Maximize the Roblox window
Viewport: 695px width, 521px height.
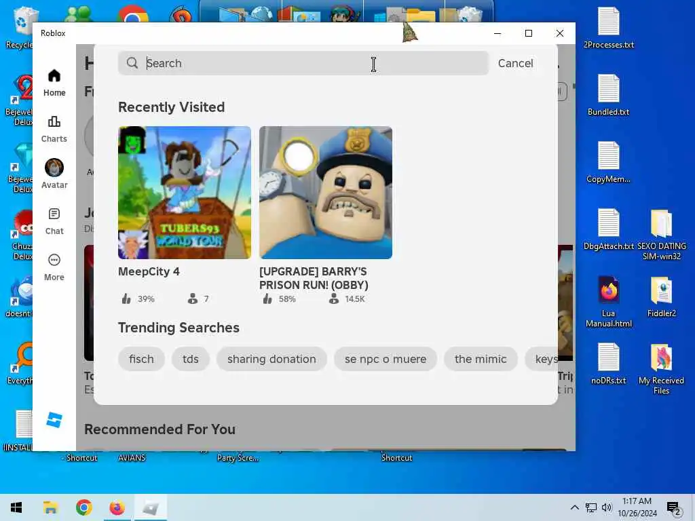coord(528,33)
